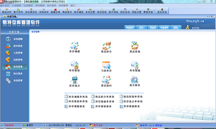The width and height of the screenshot is (216, 129).
Task: Open 官方网站 toolbar icon
Action: [x=113, y=11]
